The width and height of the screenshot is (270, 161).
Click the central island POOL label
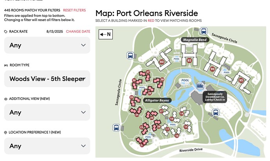(x=185, y=80)
